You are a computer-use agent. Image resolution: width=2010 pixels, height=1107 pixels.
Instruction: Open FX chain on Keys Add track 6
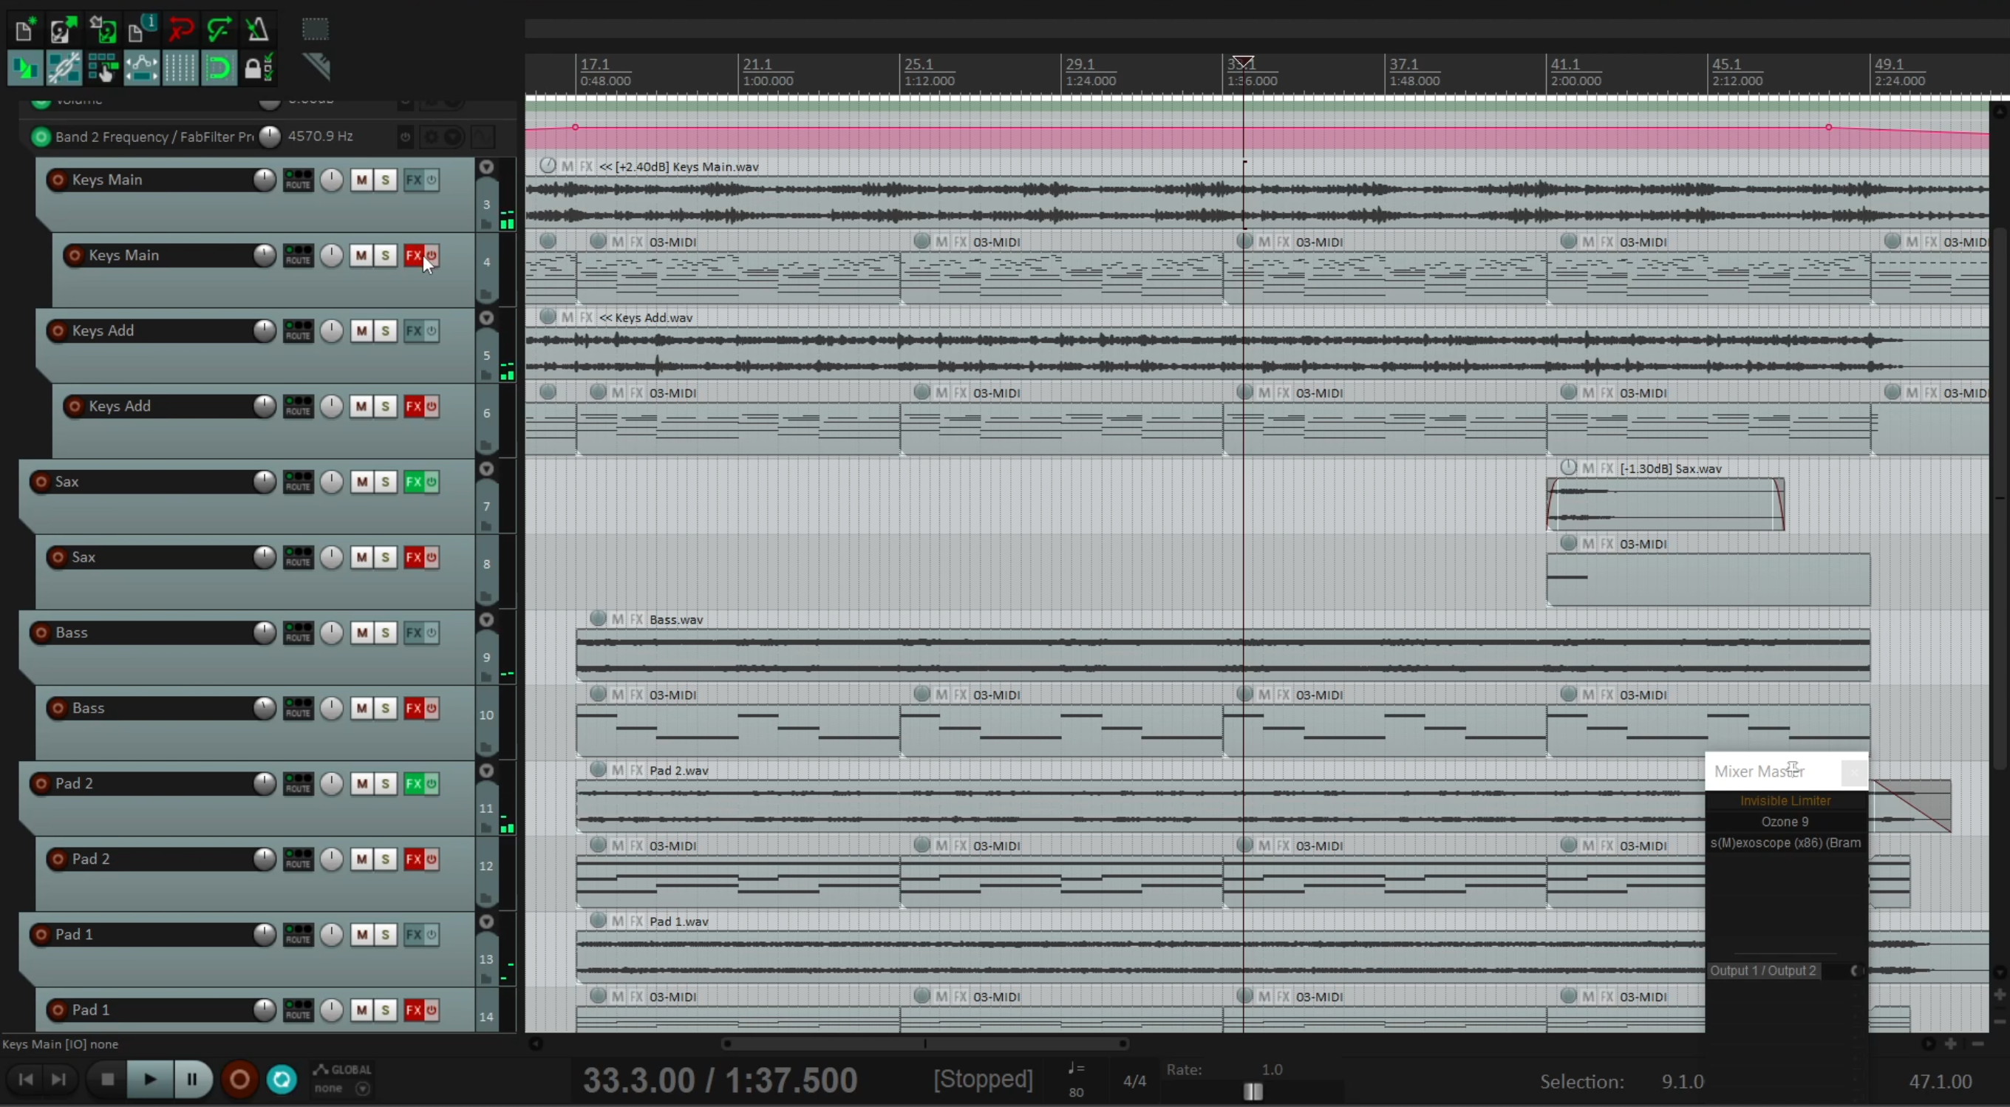(413, 406)
